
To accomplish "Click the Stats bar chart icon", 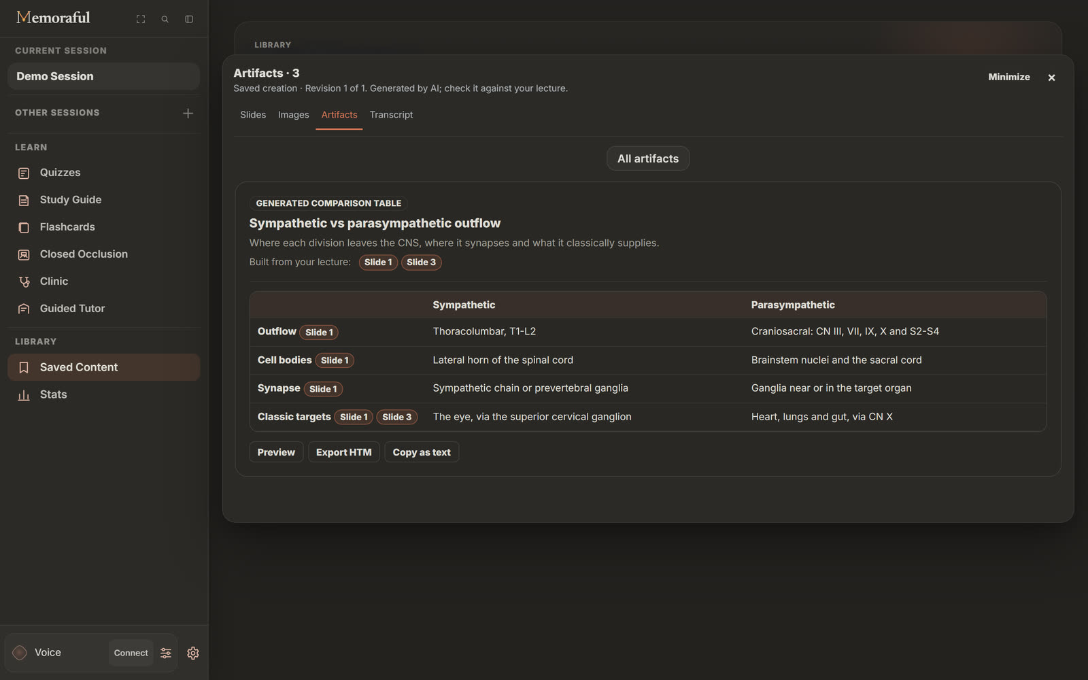I will click(24, 395).
